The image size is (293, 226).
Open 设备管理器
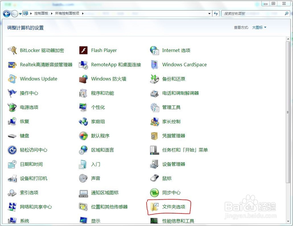(x=174, y=164)
